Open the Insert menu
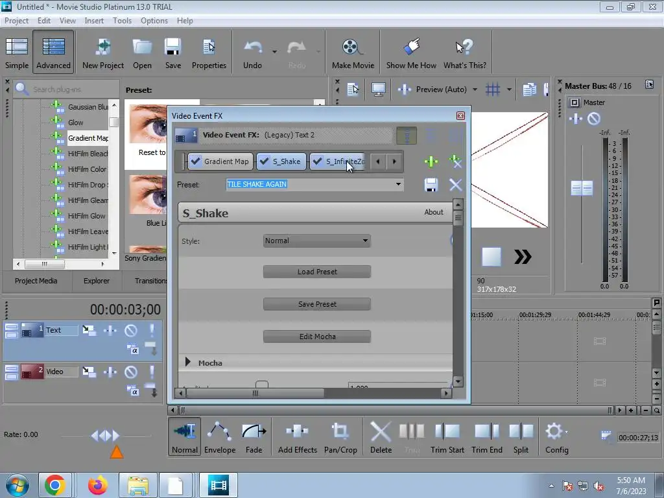The width and height of the screenshot is (664, 498). click(x=94, y=20)
